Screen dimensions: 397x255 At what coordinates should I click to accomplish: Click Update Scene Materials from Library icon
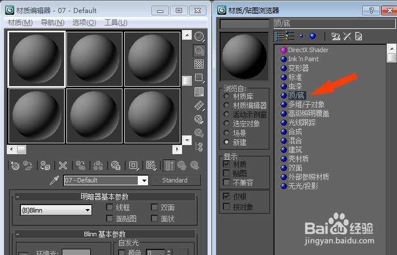pos(336,36)
